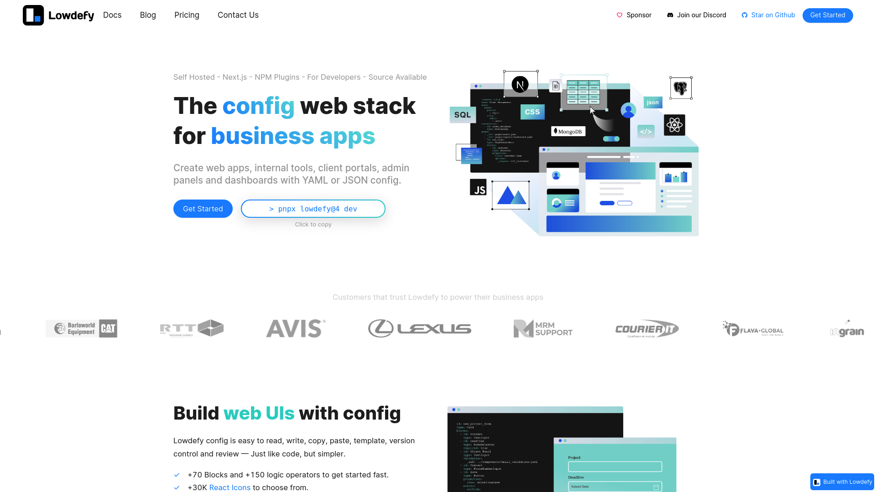Image resolution: width=876 pixels, height=492 pixels.
Task: Toggle the first checkmark feature bullet
Action: (177, 475)
